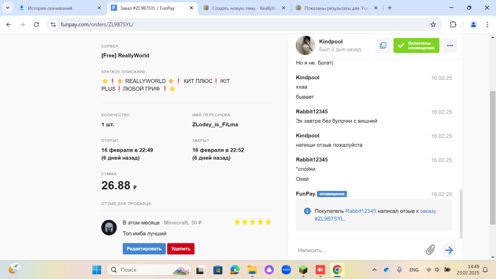Image resolution: width=496 pixels, height=279 pixels.
Task: Open Chrome three-dot menu
Action: tap(488, 24)
